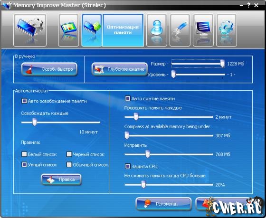Click the Глубокое сжатие button

pyautogui.click(x=120, y=69)
